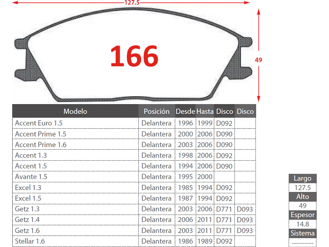Select the Modelo column header

tap(75, 111)
